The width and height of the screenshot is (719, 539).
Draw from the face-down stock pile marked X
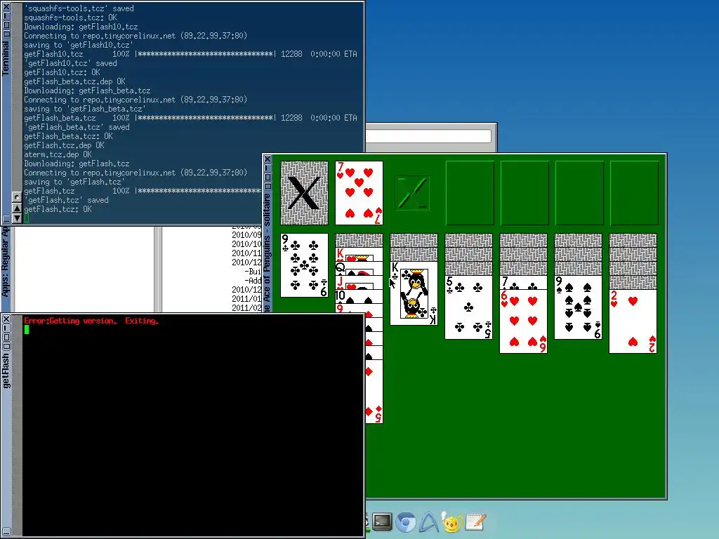coord(304,192)
